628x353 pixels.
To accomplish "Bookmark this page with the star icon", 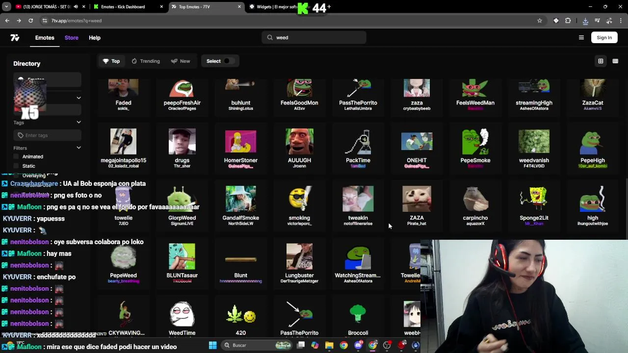I will coord(540,21).
